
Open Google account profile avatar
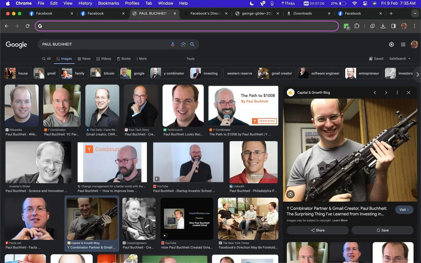click(414, 44)
